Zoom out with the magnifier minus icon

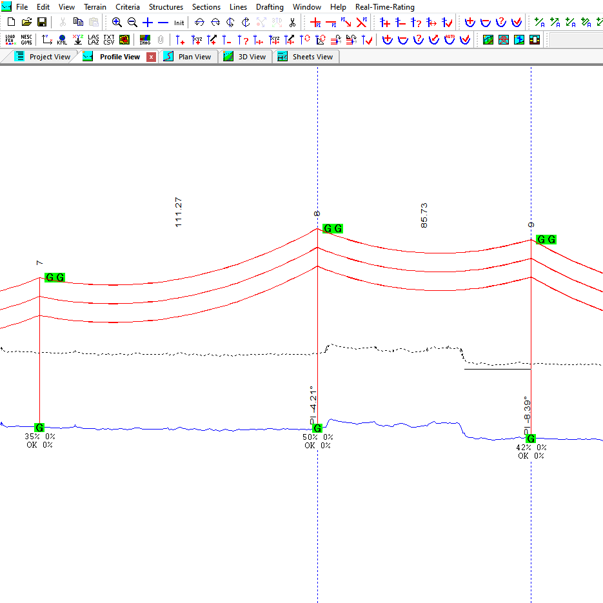coord(132,22)
